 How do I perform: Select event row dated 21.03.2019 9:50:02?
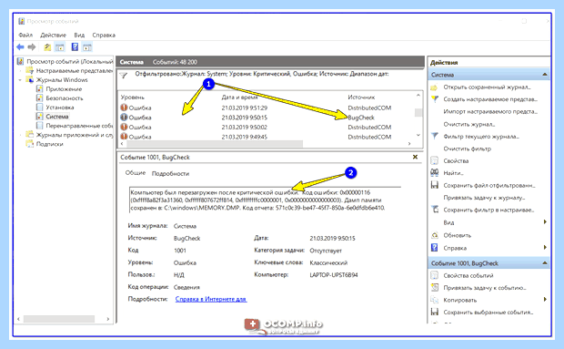(x=267, y=128)
